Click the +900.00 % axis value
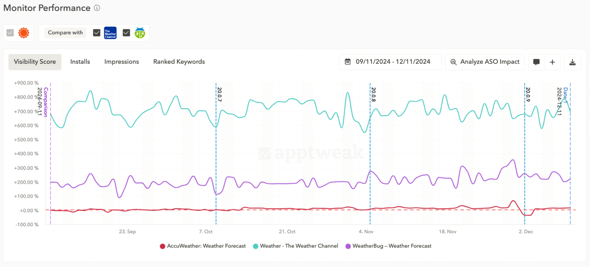The image size is (590, 267). [26, 83]
